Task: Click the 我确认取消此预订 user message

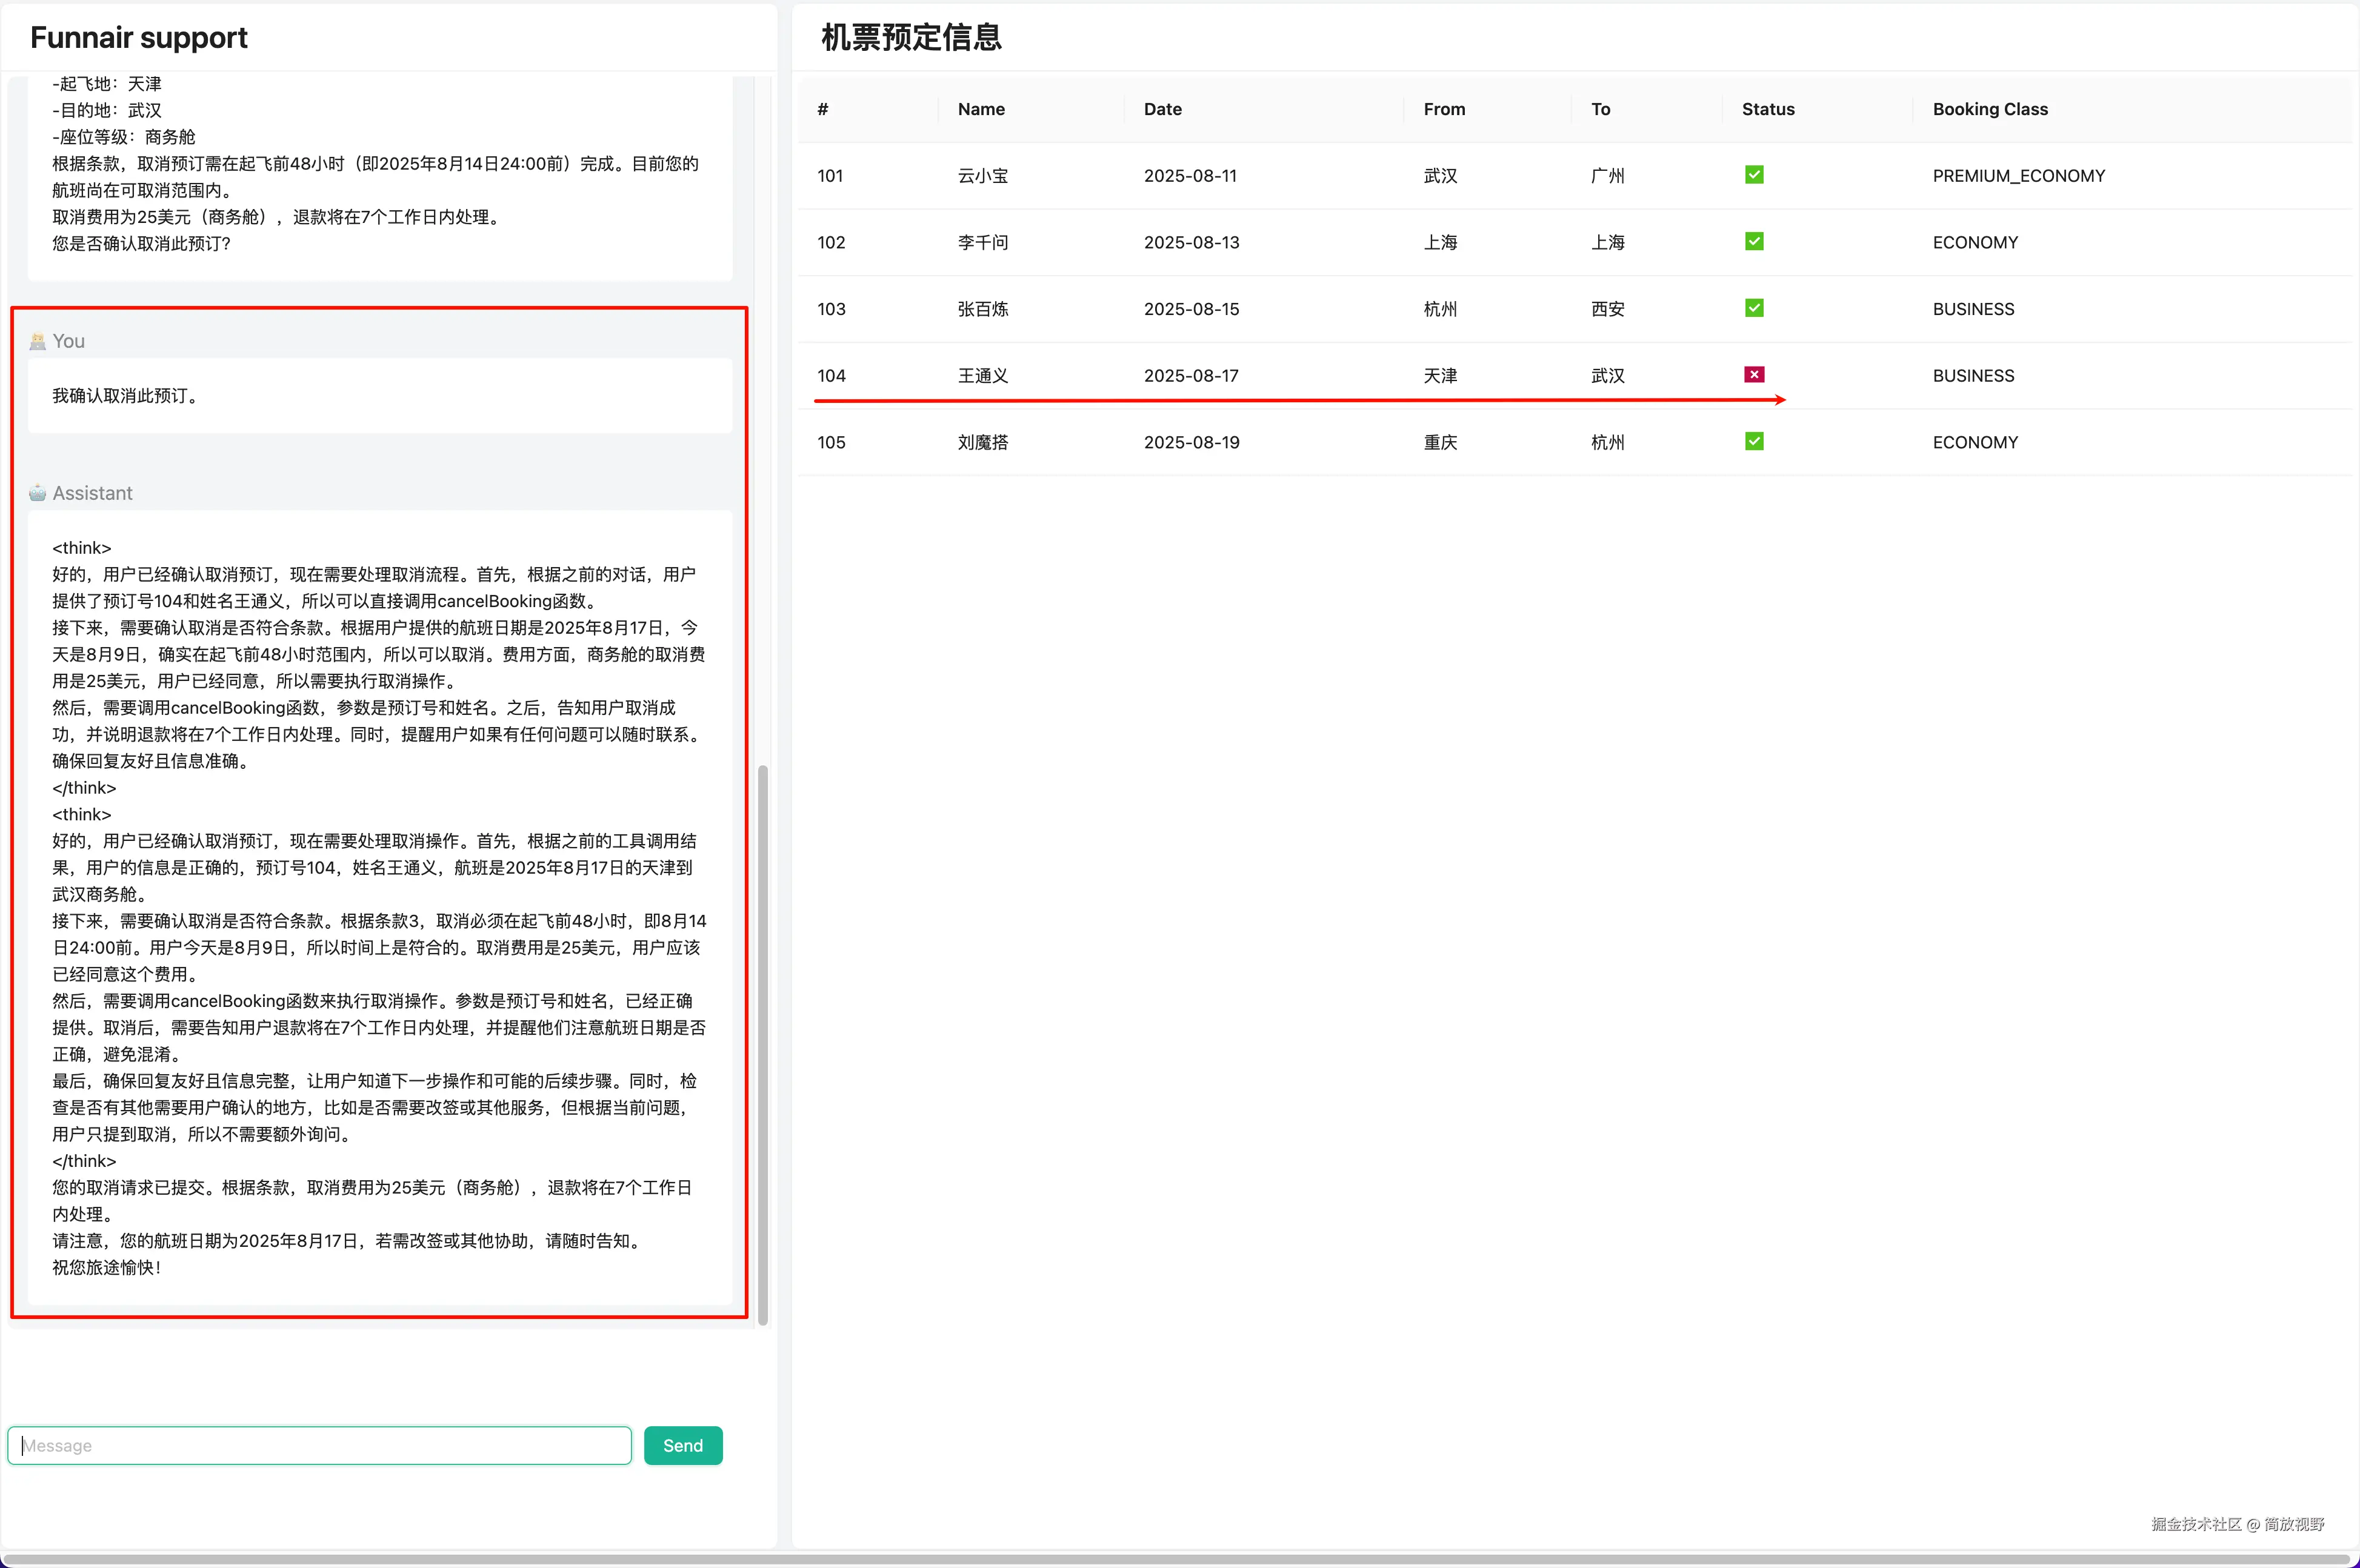Action: (x=125, y=396)
